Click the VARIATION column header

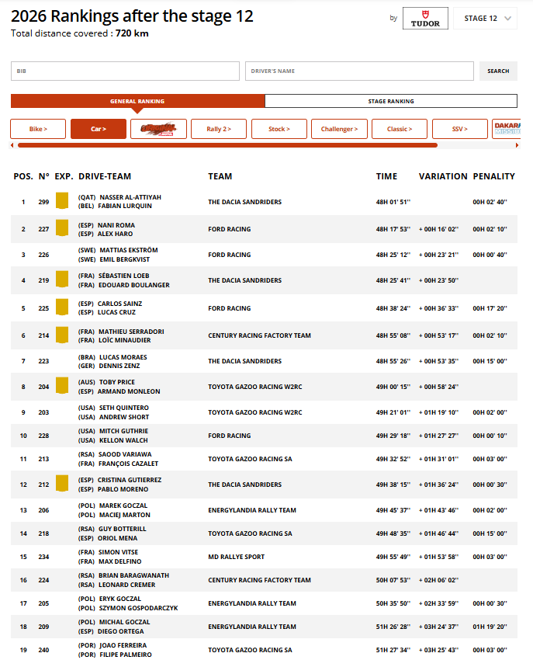click(443, 176)
